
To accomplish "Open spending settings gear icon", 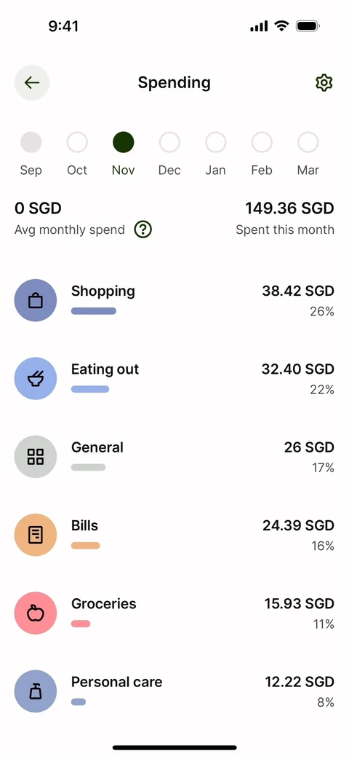I will coord(324,82).
